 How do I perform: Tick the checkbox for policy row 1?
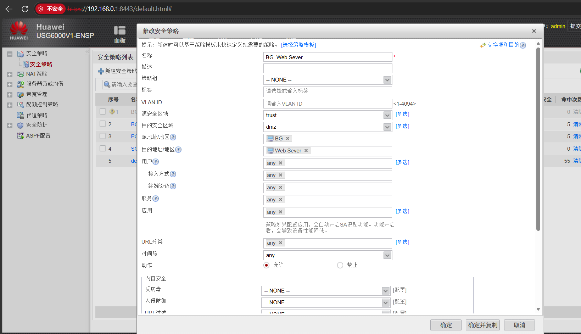point(103,111)
